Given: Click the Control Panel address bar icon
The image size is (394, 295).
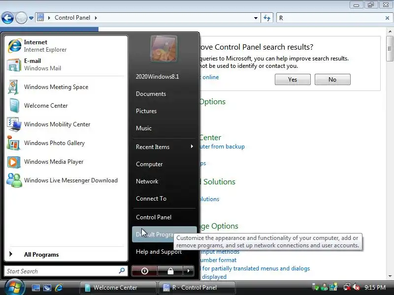Looking at the screenshot, I should 40,18.
